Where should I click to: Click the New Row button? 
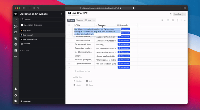178,14
